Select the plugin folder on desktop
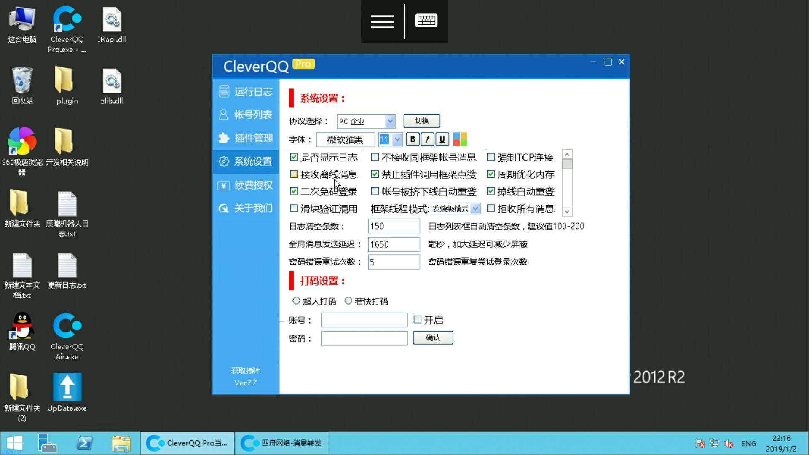 click(67, 86)
